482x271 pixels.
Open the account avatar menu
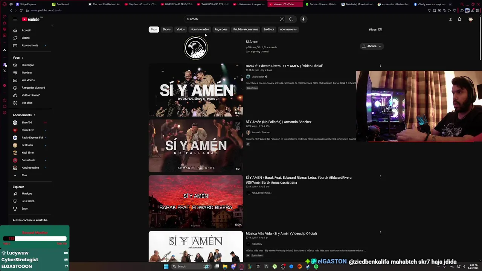coord(470,19)
